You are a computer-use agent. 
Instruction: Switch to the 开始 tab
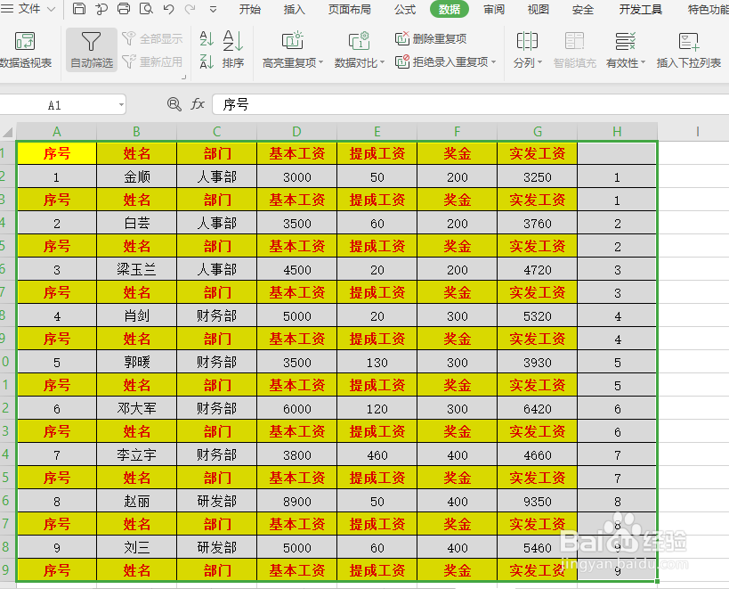coord(249,9)
